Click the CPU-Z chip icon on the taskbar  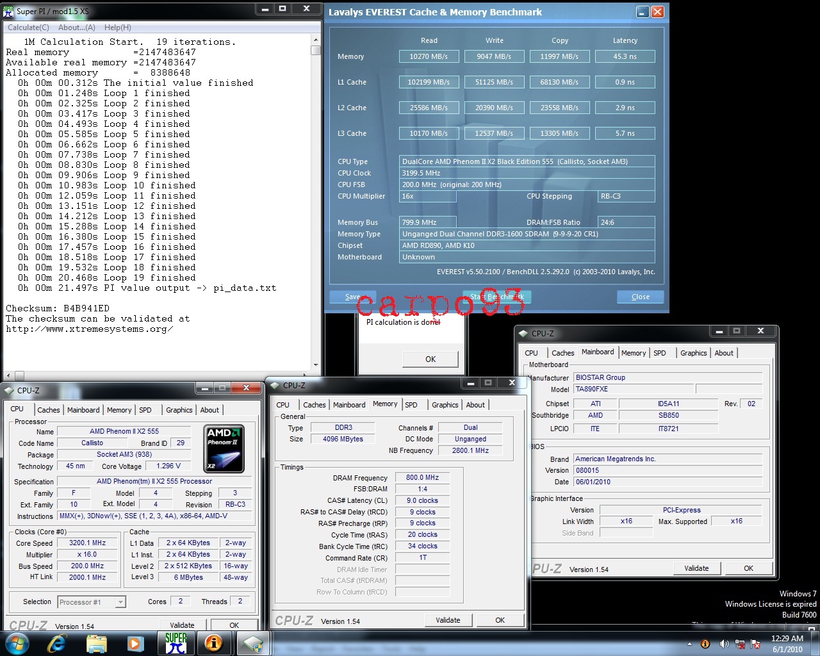pos(253,643)
